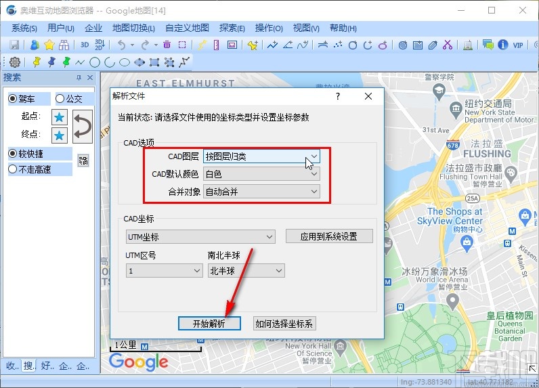The height and width of the screenshot is (388, 539).
Task: Open the 帮助(H) menu
Action: (343, 28)
